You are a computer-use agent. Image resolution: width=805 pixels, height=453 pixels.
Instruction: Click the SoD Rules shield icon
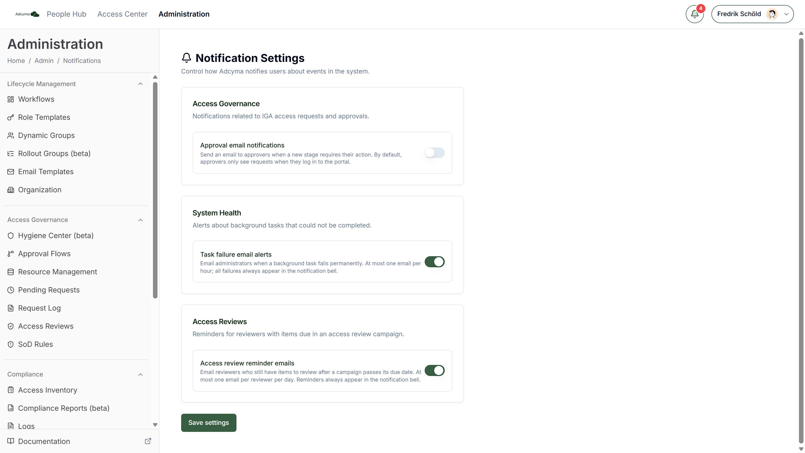pos(11,344)
